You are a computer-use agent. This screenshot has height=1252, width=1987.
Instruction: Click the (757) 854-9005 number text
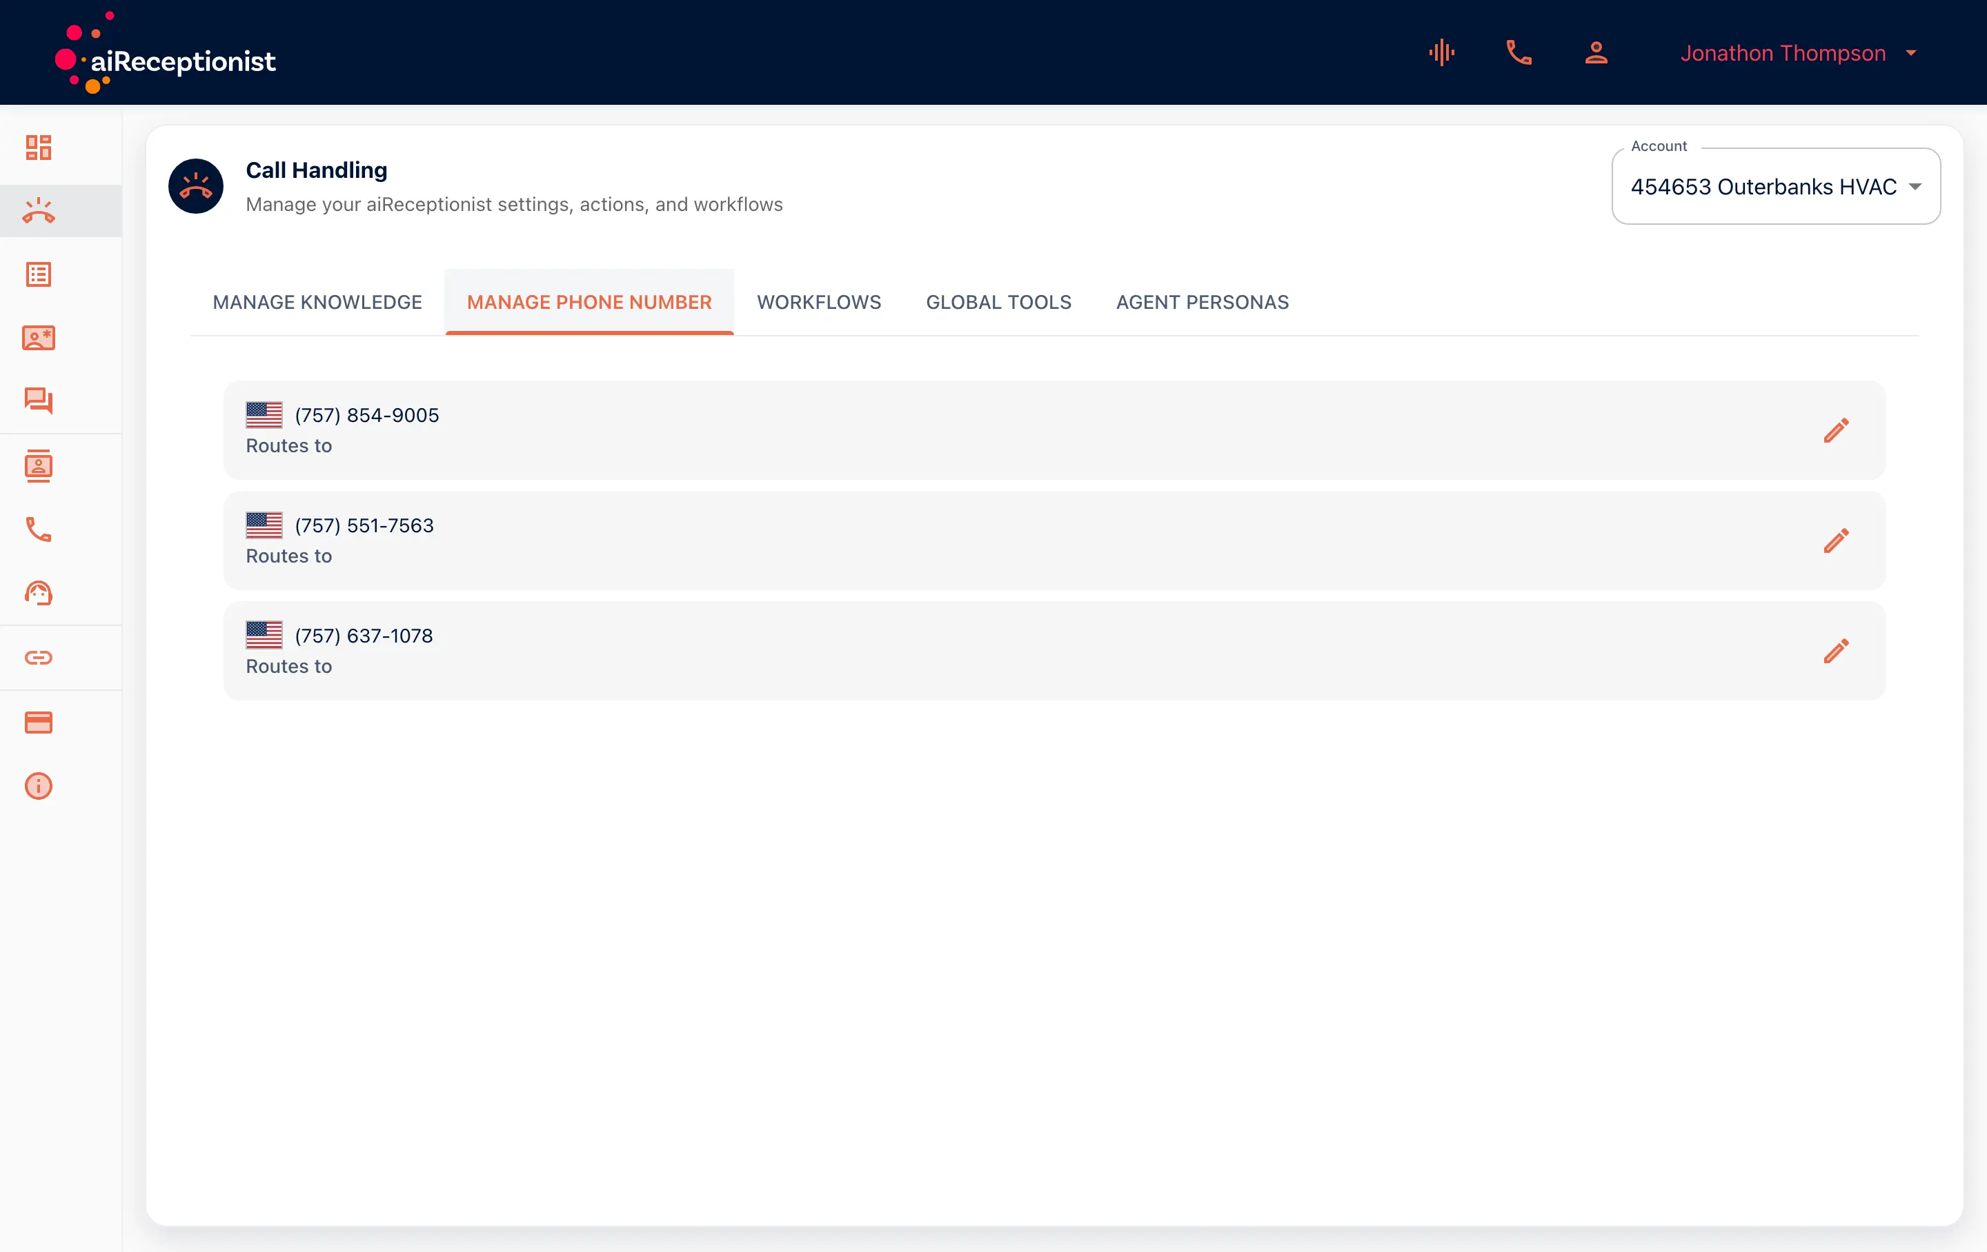pos(367,415)
